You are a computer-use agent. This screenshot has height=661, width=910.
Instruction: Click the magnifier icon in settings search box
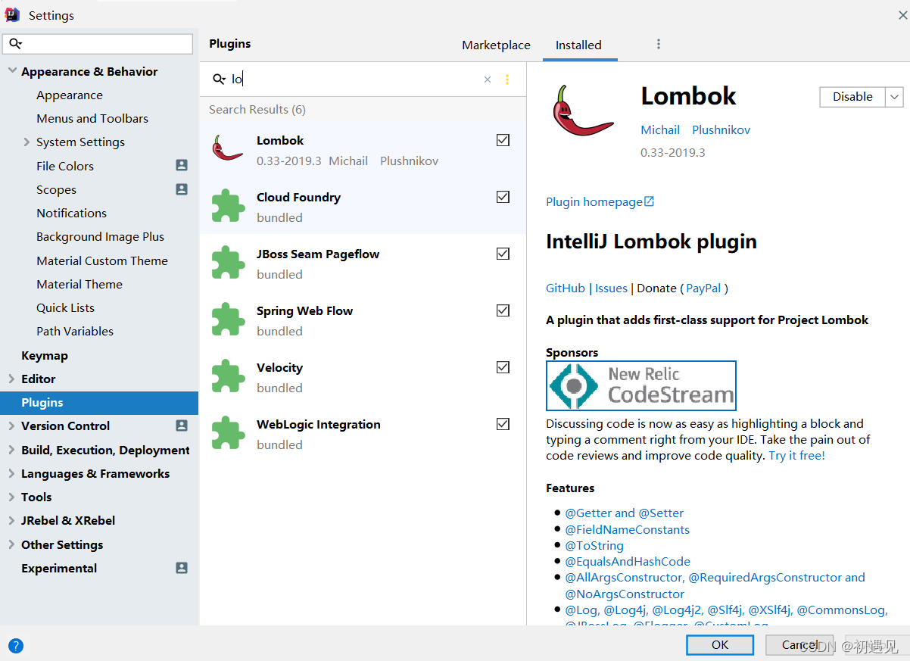tap(16, 44)
